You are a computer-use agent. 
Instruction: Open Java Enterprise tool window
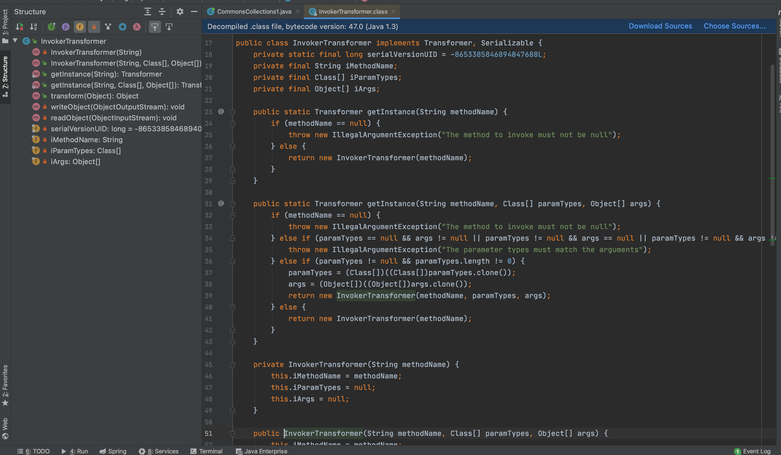pos(261,451)
